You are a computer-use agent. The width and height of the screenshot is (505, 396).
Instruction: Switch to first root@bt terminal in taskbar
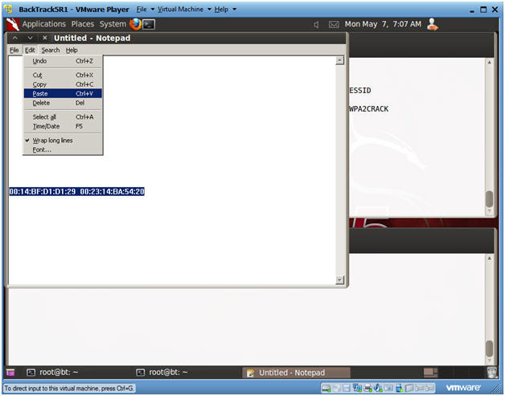point(52,373)
